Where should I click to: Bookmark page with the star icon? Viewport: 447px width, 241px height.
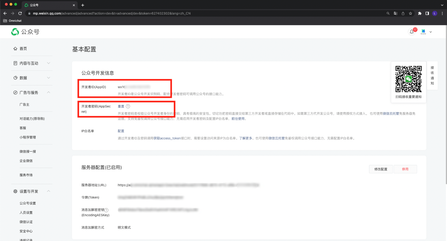tap(410, 13)
